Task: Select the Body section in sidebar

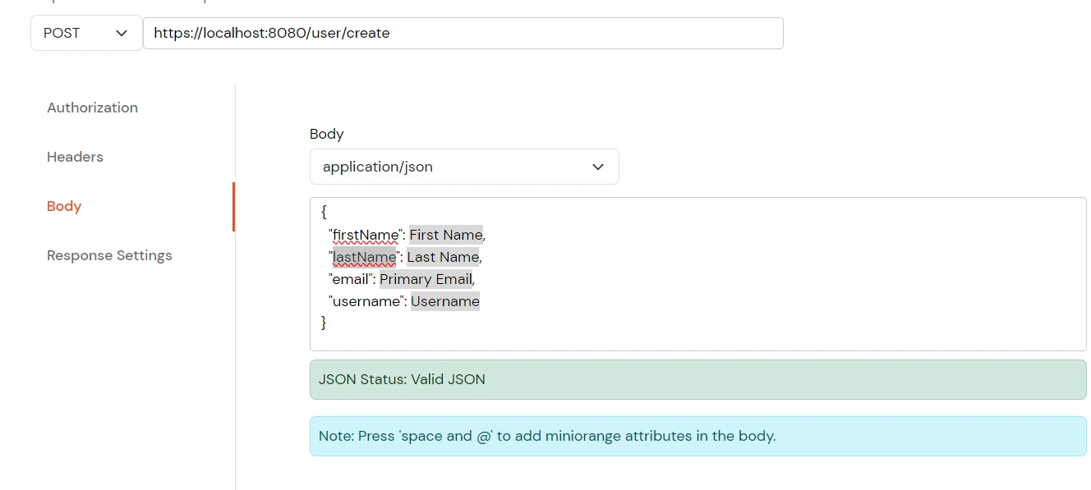Action: pyautogui.click(x=63, y=206)
